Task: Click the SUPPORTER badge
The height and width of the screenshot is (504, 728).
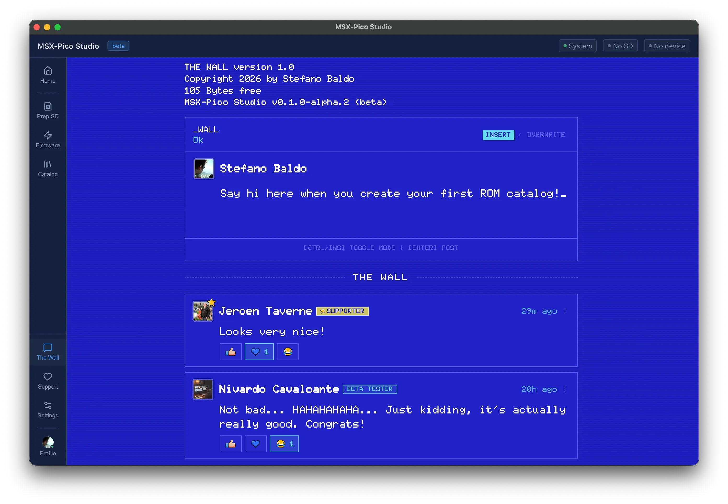Action: (342, 311)
